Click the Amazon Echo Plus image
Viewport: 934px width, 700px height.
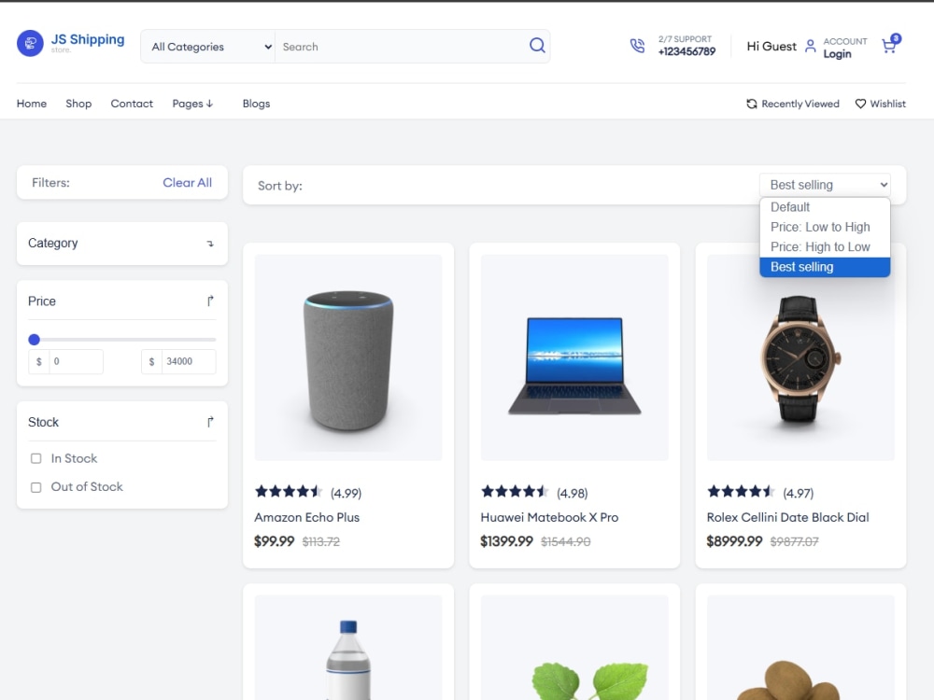click(347, 357)
